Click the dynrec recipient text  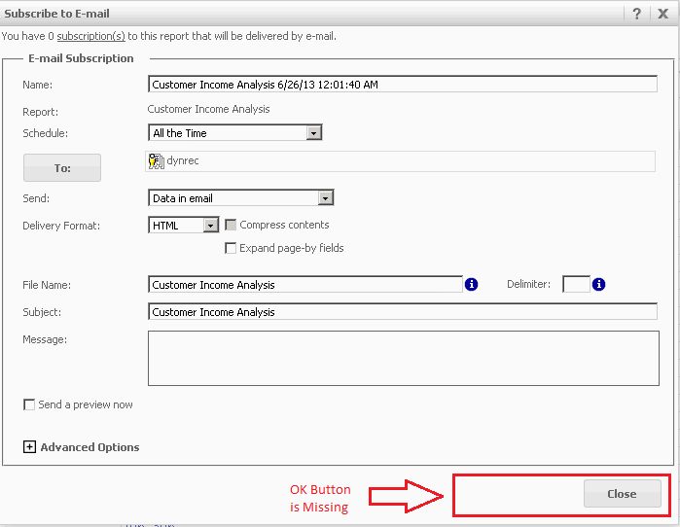183,160
